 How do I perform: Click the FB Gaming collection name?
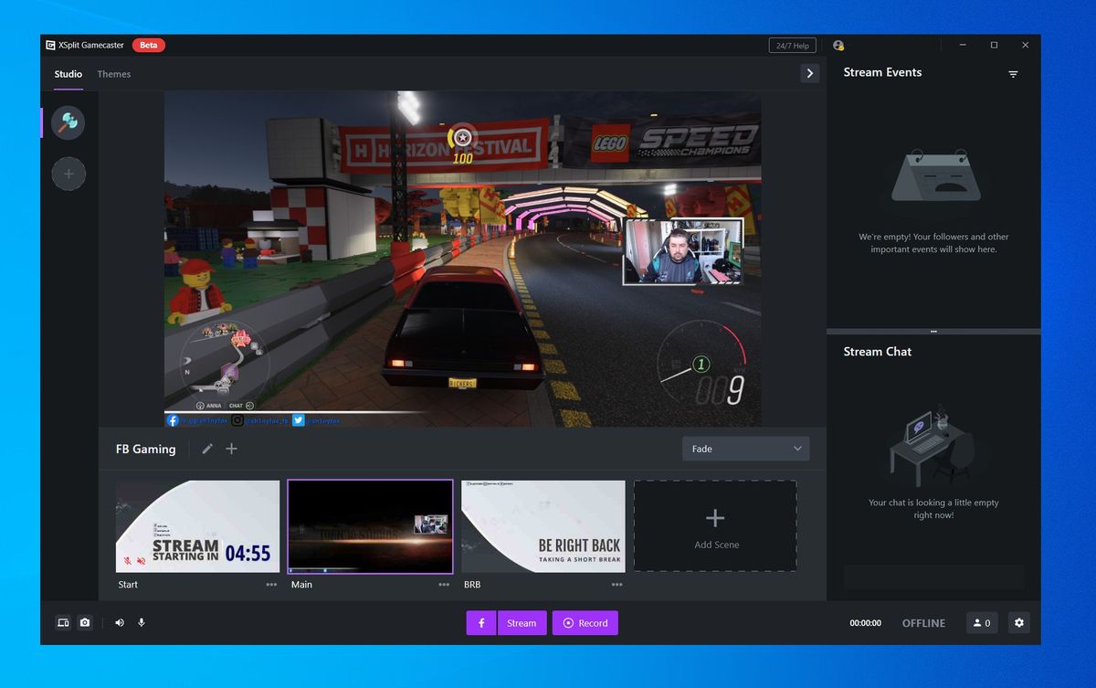[x=146, y=449]
